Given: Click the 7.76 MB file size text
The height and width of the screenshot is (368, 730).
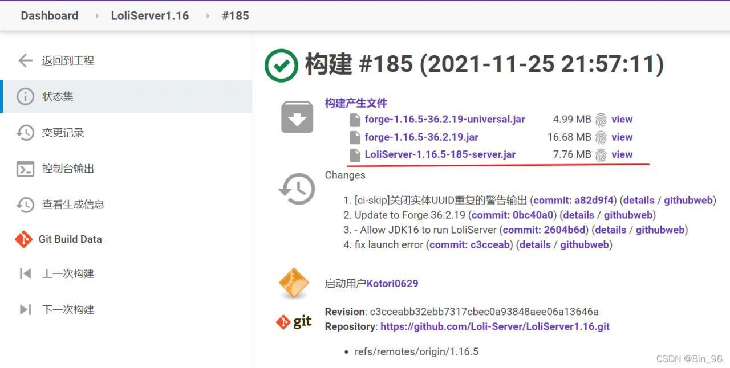Looking at the screenshot, I should [x=572, y=154].
